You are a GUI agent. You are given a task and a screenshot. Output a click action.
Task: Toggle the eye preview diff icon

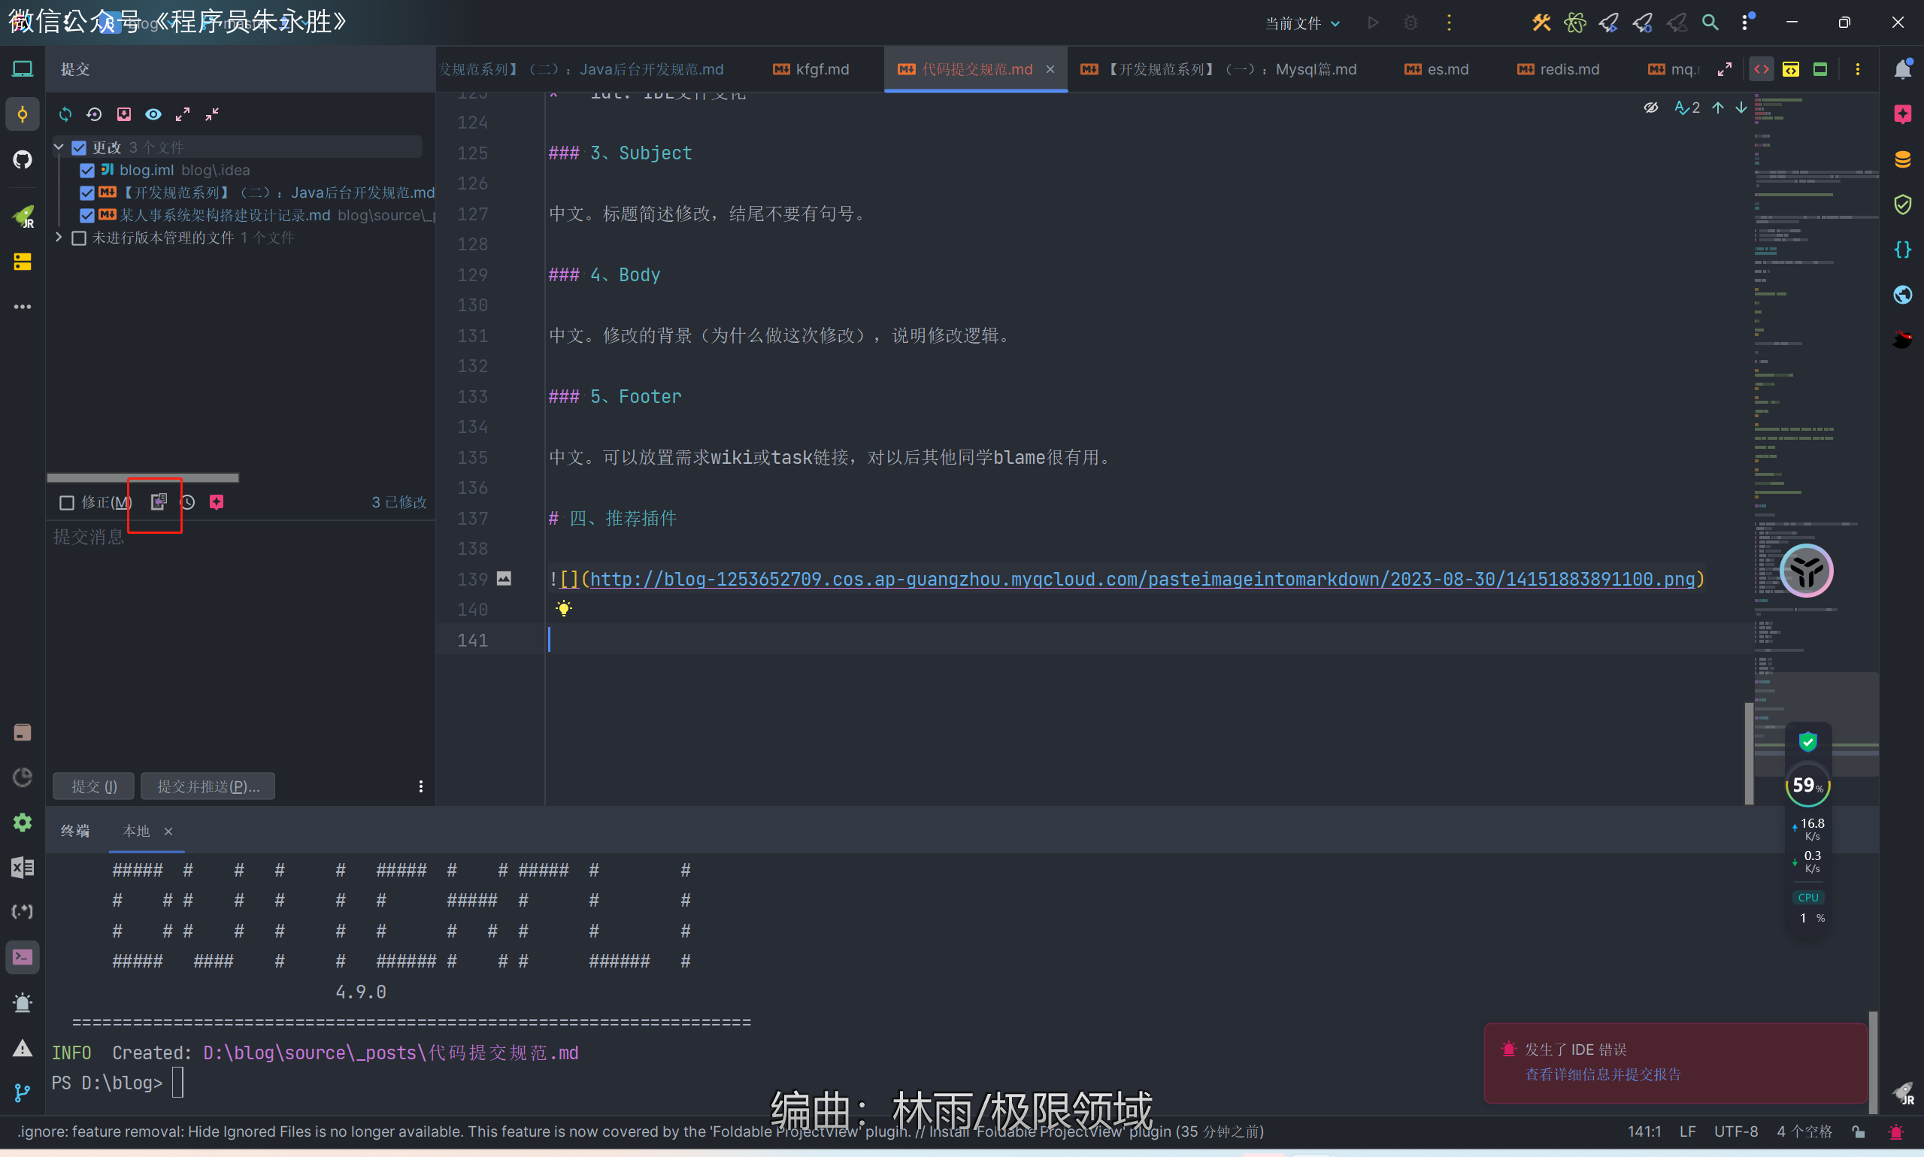pos(153,114)
